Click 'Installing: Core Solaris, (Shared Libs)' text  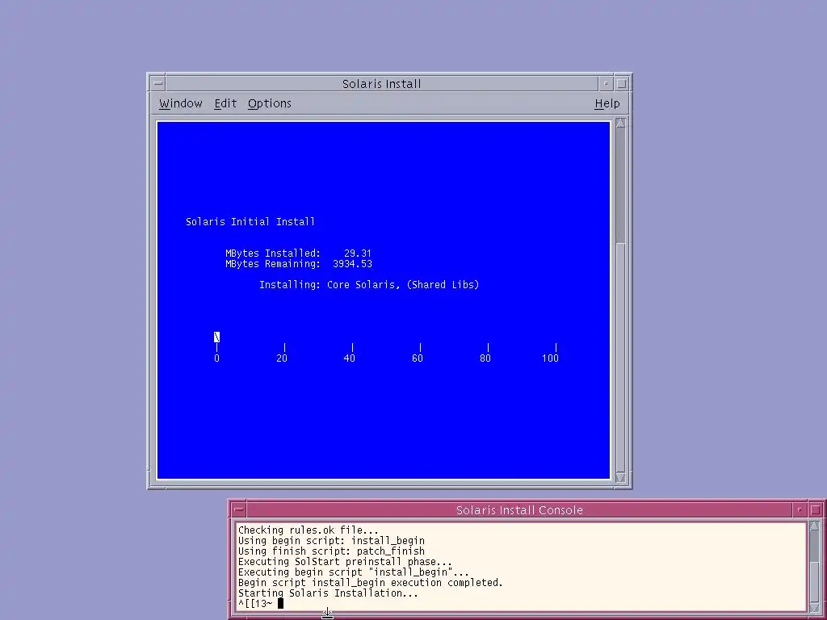(x=369, y=285)
